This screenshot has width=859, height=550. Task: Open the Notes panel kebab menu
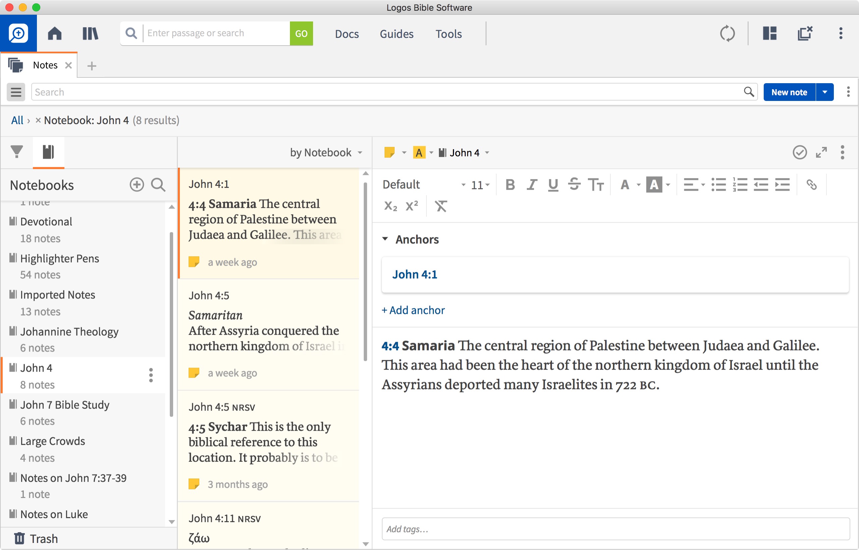pos(848,92)
